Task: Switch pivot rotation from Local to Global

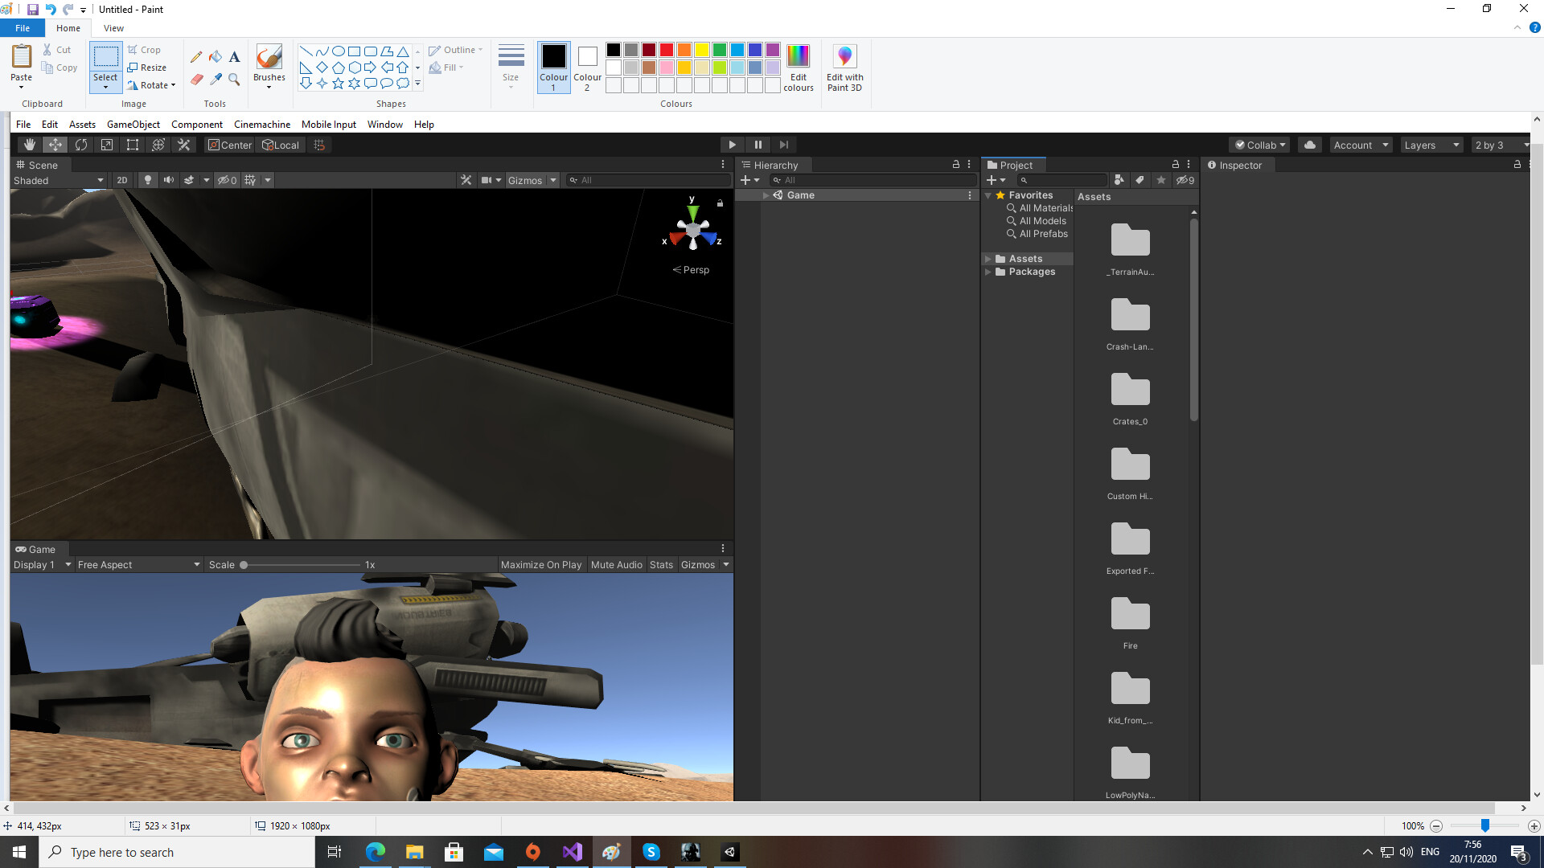Action: [280, 145]
